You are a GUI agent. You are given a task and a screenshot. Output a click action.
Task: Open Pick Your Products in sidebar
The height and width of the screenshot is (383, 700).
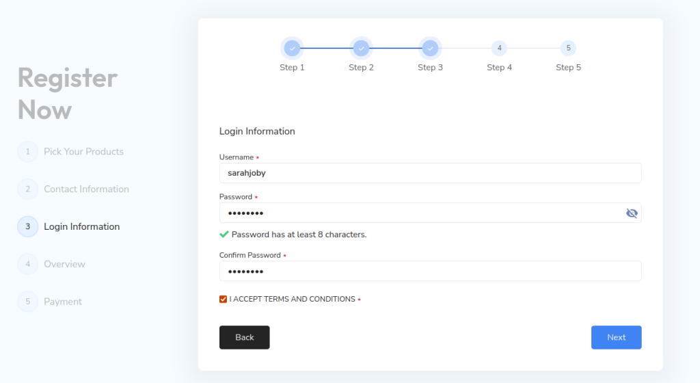point(83,152)
